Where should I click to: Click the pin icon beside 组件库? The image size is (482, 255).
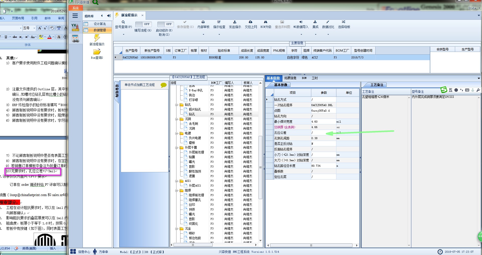pos(109,16)
